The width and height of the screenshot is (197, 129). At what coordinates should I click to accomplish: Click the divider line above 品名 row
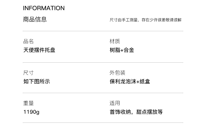[x=103, y=31]
